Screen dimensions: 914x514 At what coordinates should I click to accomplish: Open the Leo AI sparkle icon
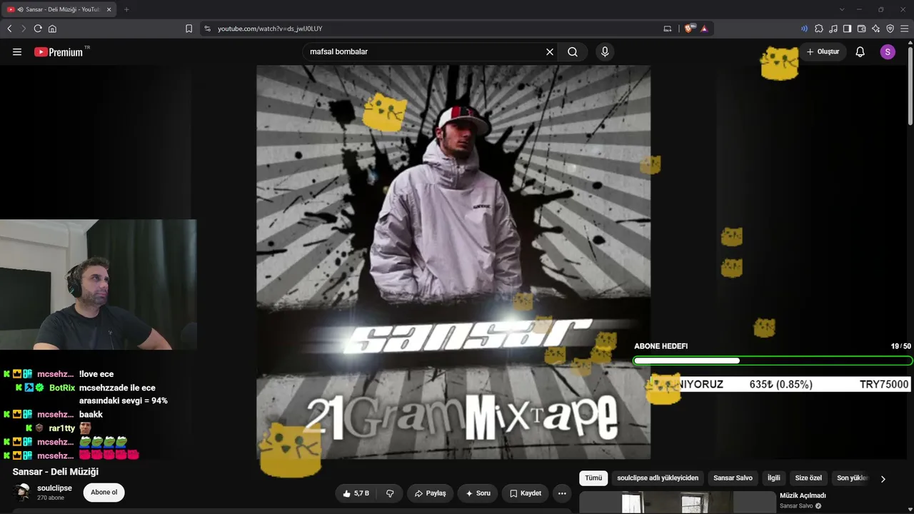coord(876,29)
